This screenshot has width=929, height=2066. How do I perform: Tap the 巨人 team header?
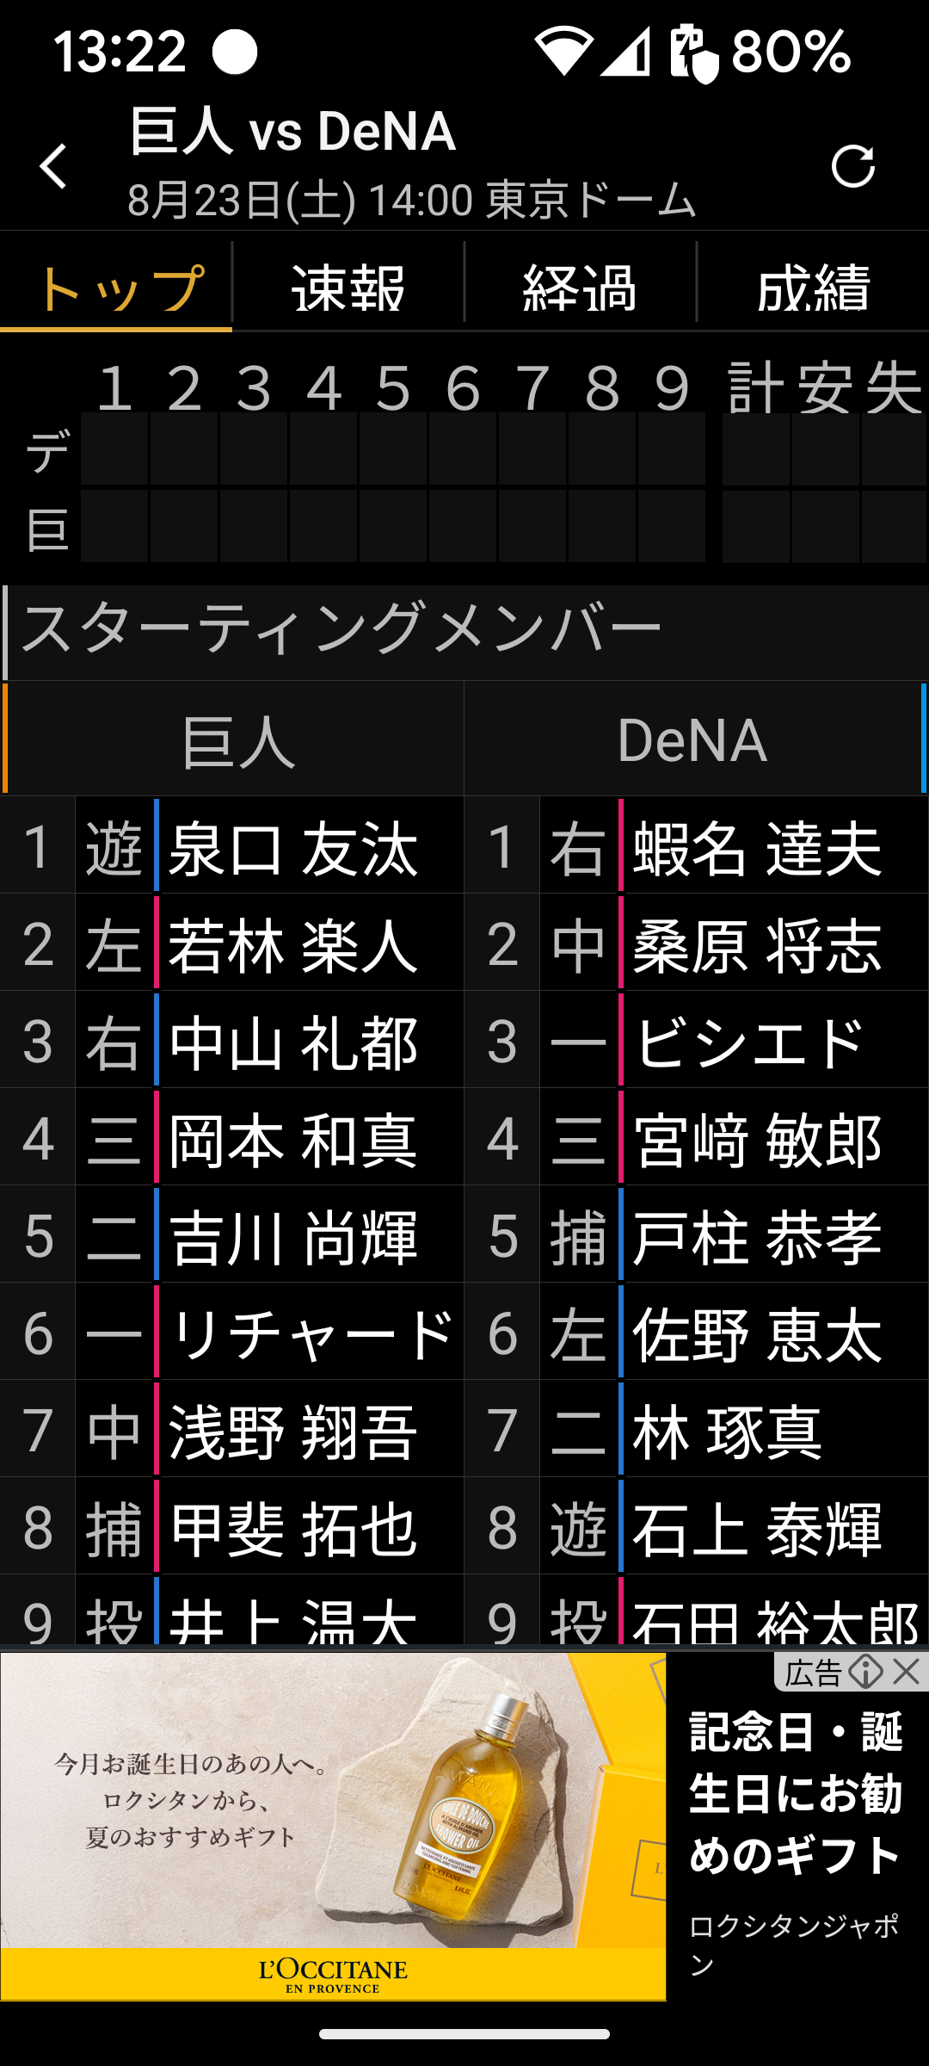[x=237, y=740]
